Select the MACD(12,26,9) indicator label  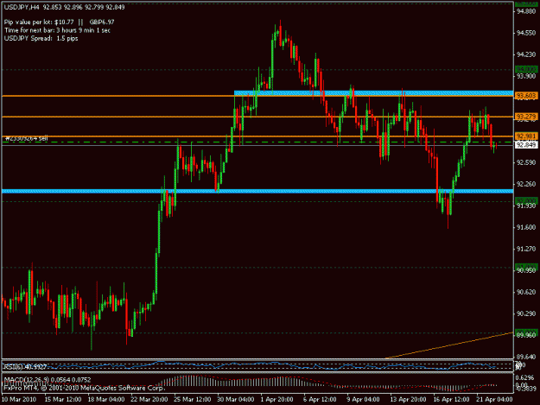coord(48,380)
